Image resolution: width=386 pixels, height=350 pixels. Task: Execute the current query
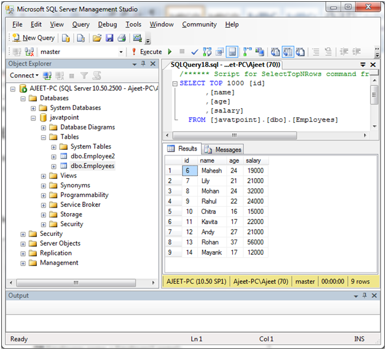point(147,52)
